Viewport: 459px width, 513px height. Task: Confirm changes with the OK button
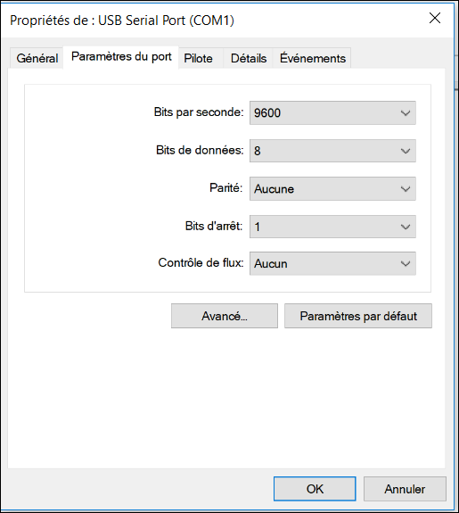[315, 489]
